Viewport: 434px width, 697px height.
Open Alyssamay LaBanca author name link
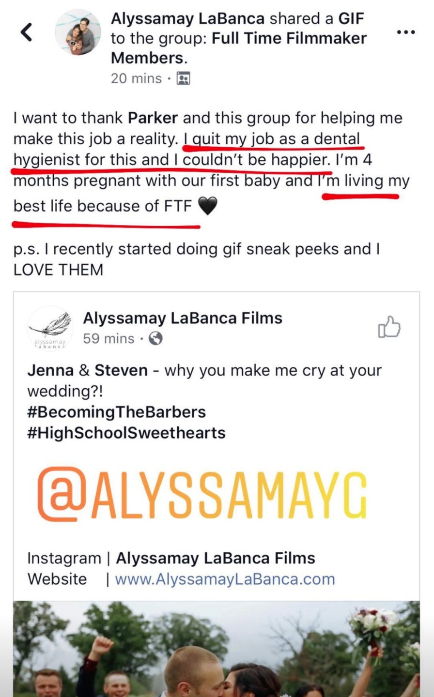188,18
